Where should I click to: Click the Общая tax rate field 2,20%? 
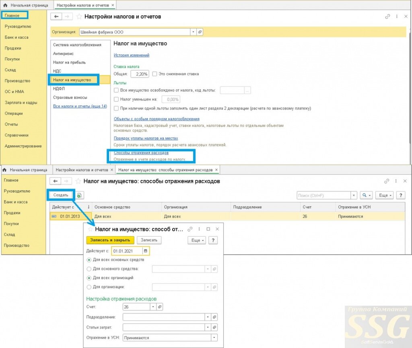coord(140,74)
